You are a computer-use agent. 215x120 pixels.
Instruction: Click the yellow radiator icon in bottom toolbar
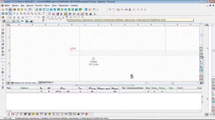pos(33,114)
